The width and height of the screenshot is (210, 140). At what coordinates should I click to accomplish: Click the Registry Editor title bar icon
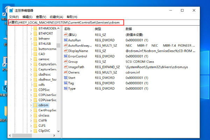pyautogui.click(x=11, y=10)
